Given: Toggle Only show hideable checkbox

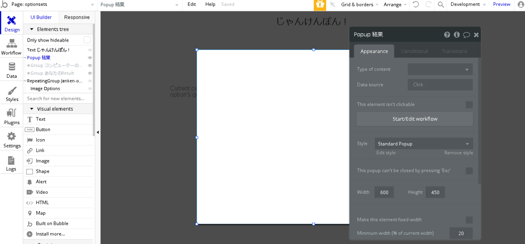Looking at the screenshot, I should point(87,40).
